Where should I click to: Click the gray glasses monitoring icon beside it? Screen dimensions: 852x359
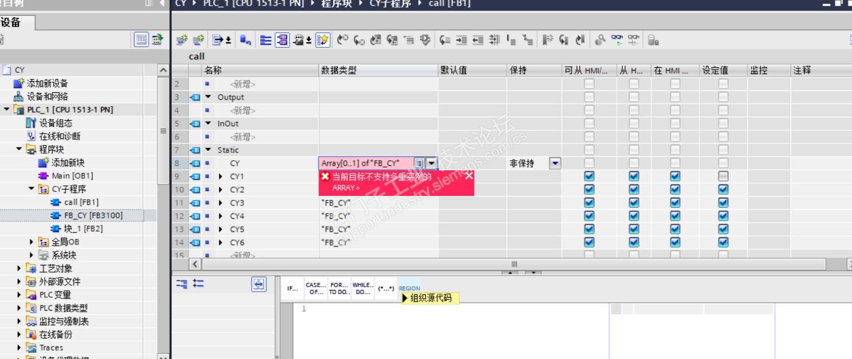click(x=633, y=40)
